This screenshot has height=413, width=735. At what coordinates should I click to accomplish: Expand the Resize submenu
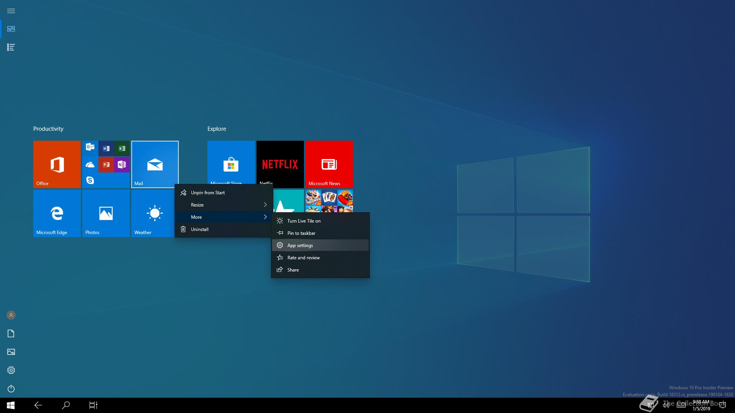(224, 205)
